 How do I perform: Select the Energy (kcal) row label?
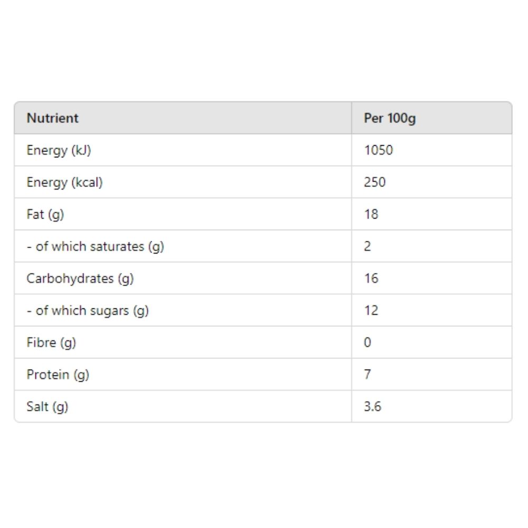coord(64,182)
